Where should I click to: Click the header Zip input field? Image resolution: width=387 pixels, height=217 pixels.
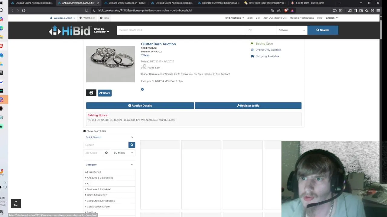tap(261, 30)
